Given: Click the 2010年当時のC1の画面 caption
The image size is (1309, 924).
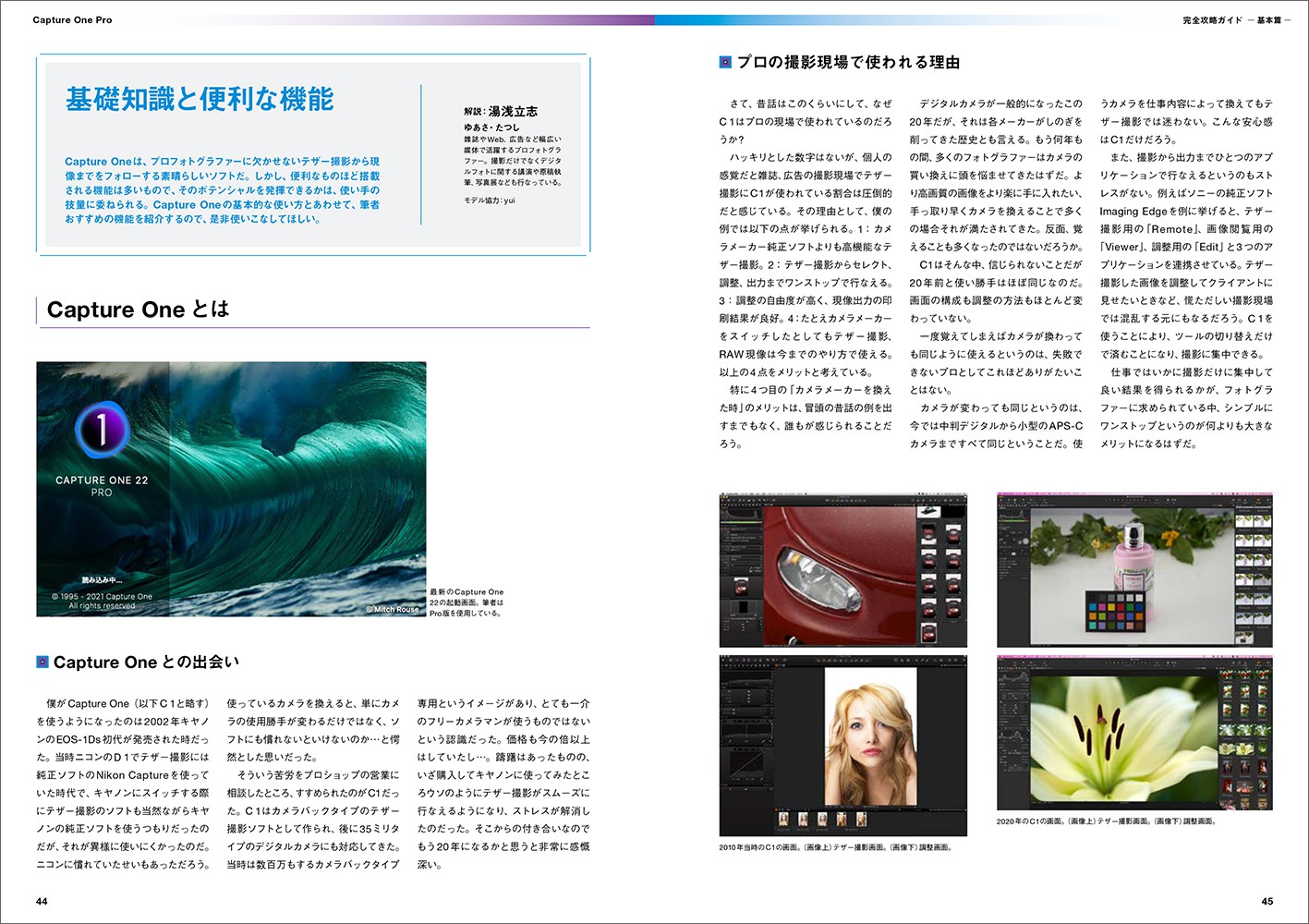Looking at the screenshot, I should click(x=835, y=847).
